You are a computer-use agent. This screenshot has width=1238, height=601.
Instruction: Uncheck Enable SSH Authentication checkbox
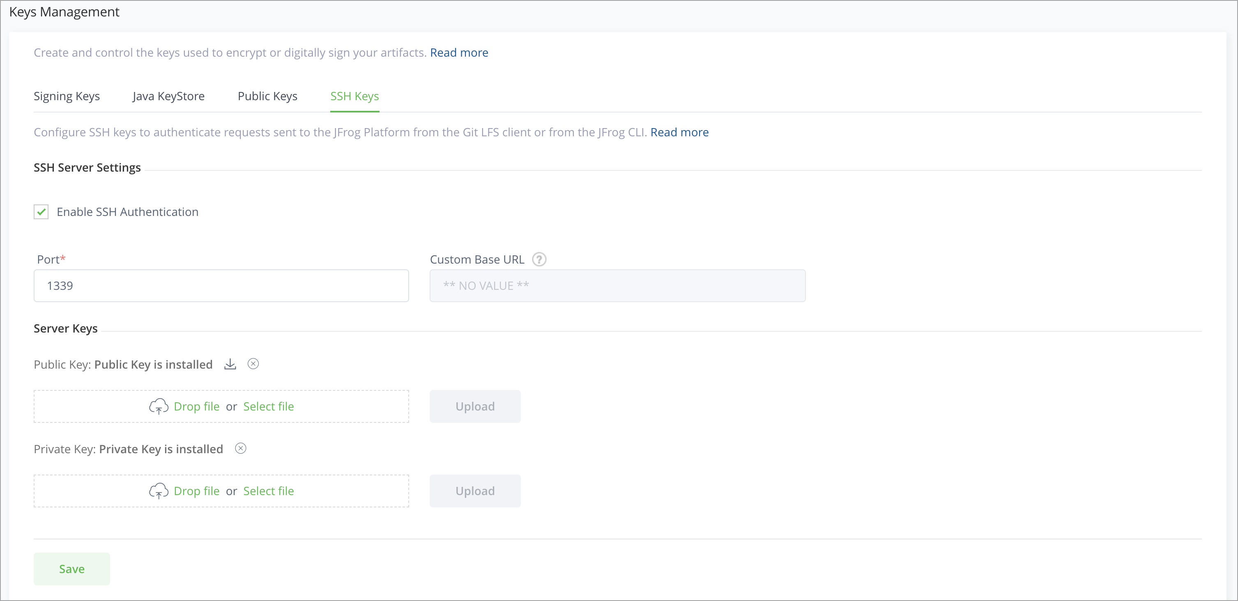click(x=41, y=212)
